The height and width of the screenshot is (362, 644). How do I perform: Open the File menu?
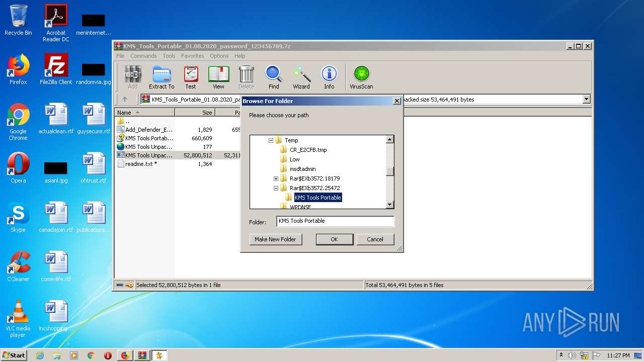[120, 56]
